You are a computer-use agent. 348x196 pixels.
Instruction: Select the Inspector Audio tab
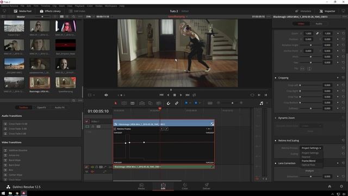(319, 23)
